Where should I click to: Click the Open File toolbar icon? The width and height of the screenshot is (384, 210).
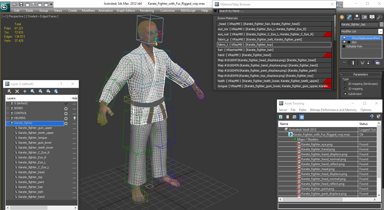tap(15, 4)
